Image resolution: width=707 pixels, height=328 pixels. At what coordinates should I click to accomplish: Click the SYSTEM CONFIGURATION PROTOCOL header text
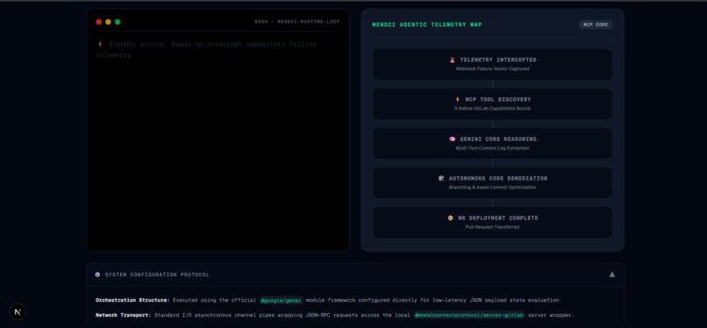157,275
